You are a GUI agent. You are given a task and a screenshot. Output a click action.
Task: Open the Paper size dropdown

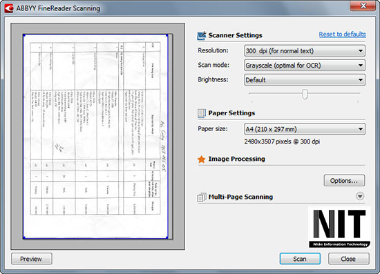(x=305, y=129)
